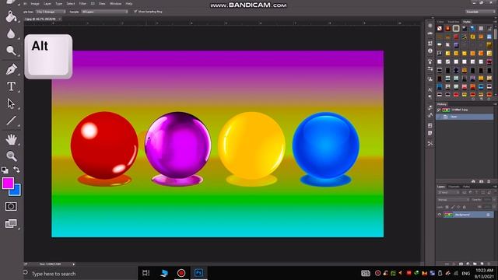
Task: Click Bandicam record icon in taskbar
Action: click(181, 273)
